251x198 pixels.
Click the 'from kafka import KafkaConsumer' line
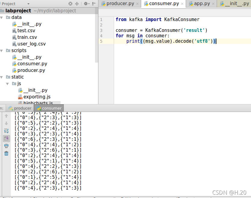pos(157,20)
